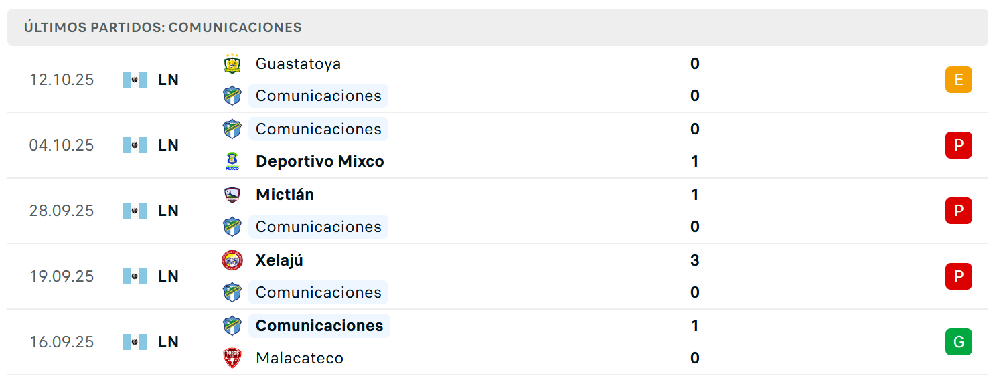The image size is (1001, 384).
Task: Click red P badge for Mictlán match
Action: [x=959, y=211]
